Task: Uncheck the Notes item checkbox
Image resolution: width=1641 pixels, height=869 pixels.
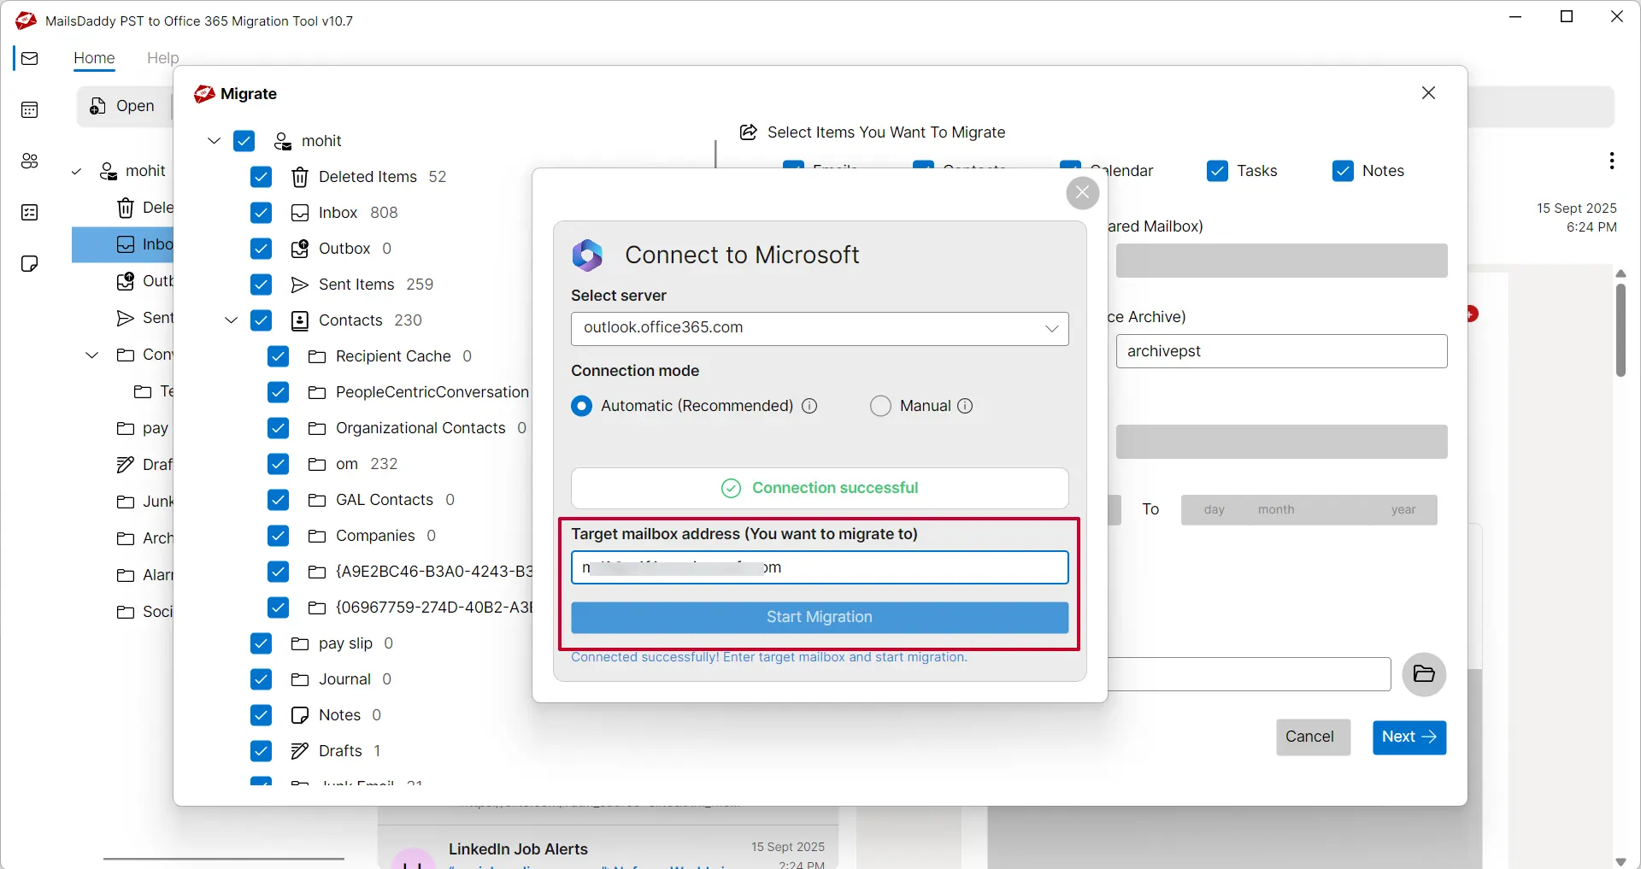Action: tap(1343, 171)
